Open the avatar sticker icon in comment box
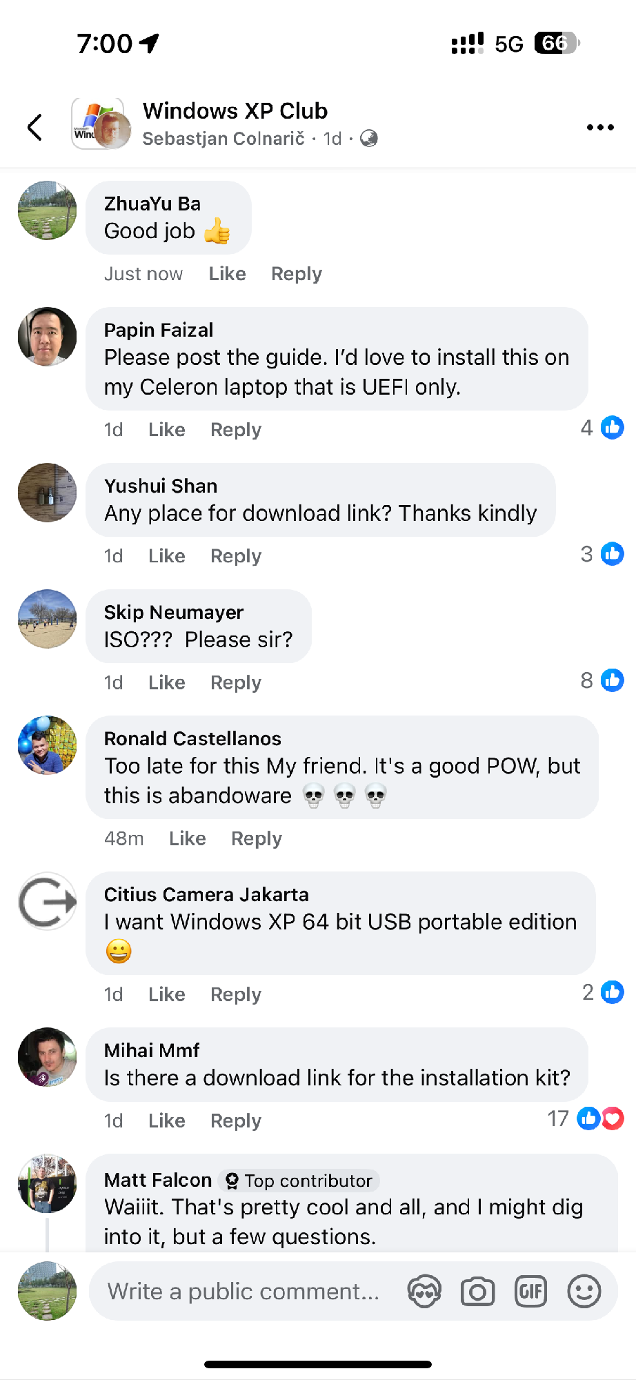This screenshot has width=636, height=1380. coord(424,1292)
